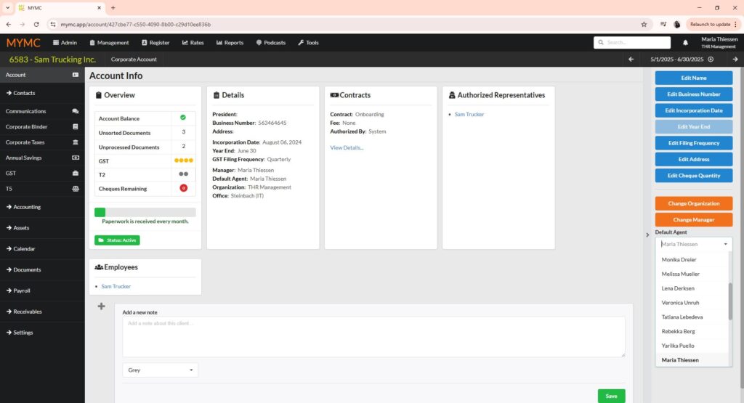Reload the browser page
Image resolution: width=744 pixels, height=403 pixels.
(x=36, y=24)
